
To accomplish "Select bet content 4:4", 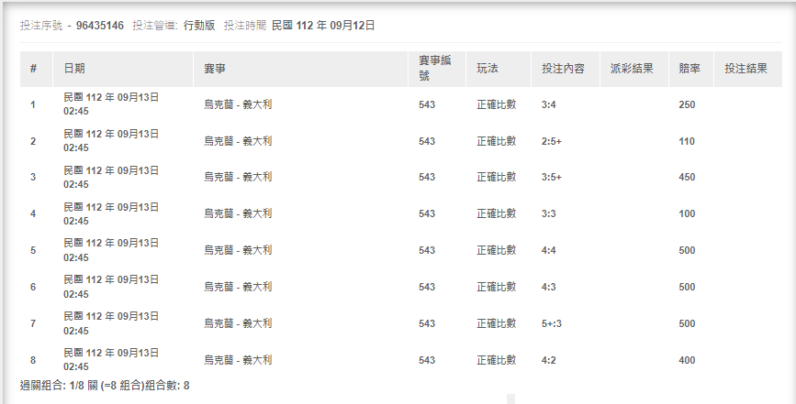I will tap(549, 250).
